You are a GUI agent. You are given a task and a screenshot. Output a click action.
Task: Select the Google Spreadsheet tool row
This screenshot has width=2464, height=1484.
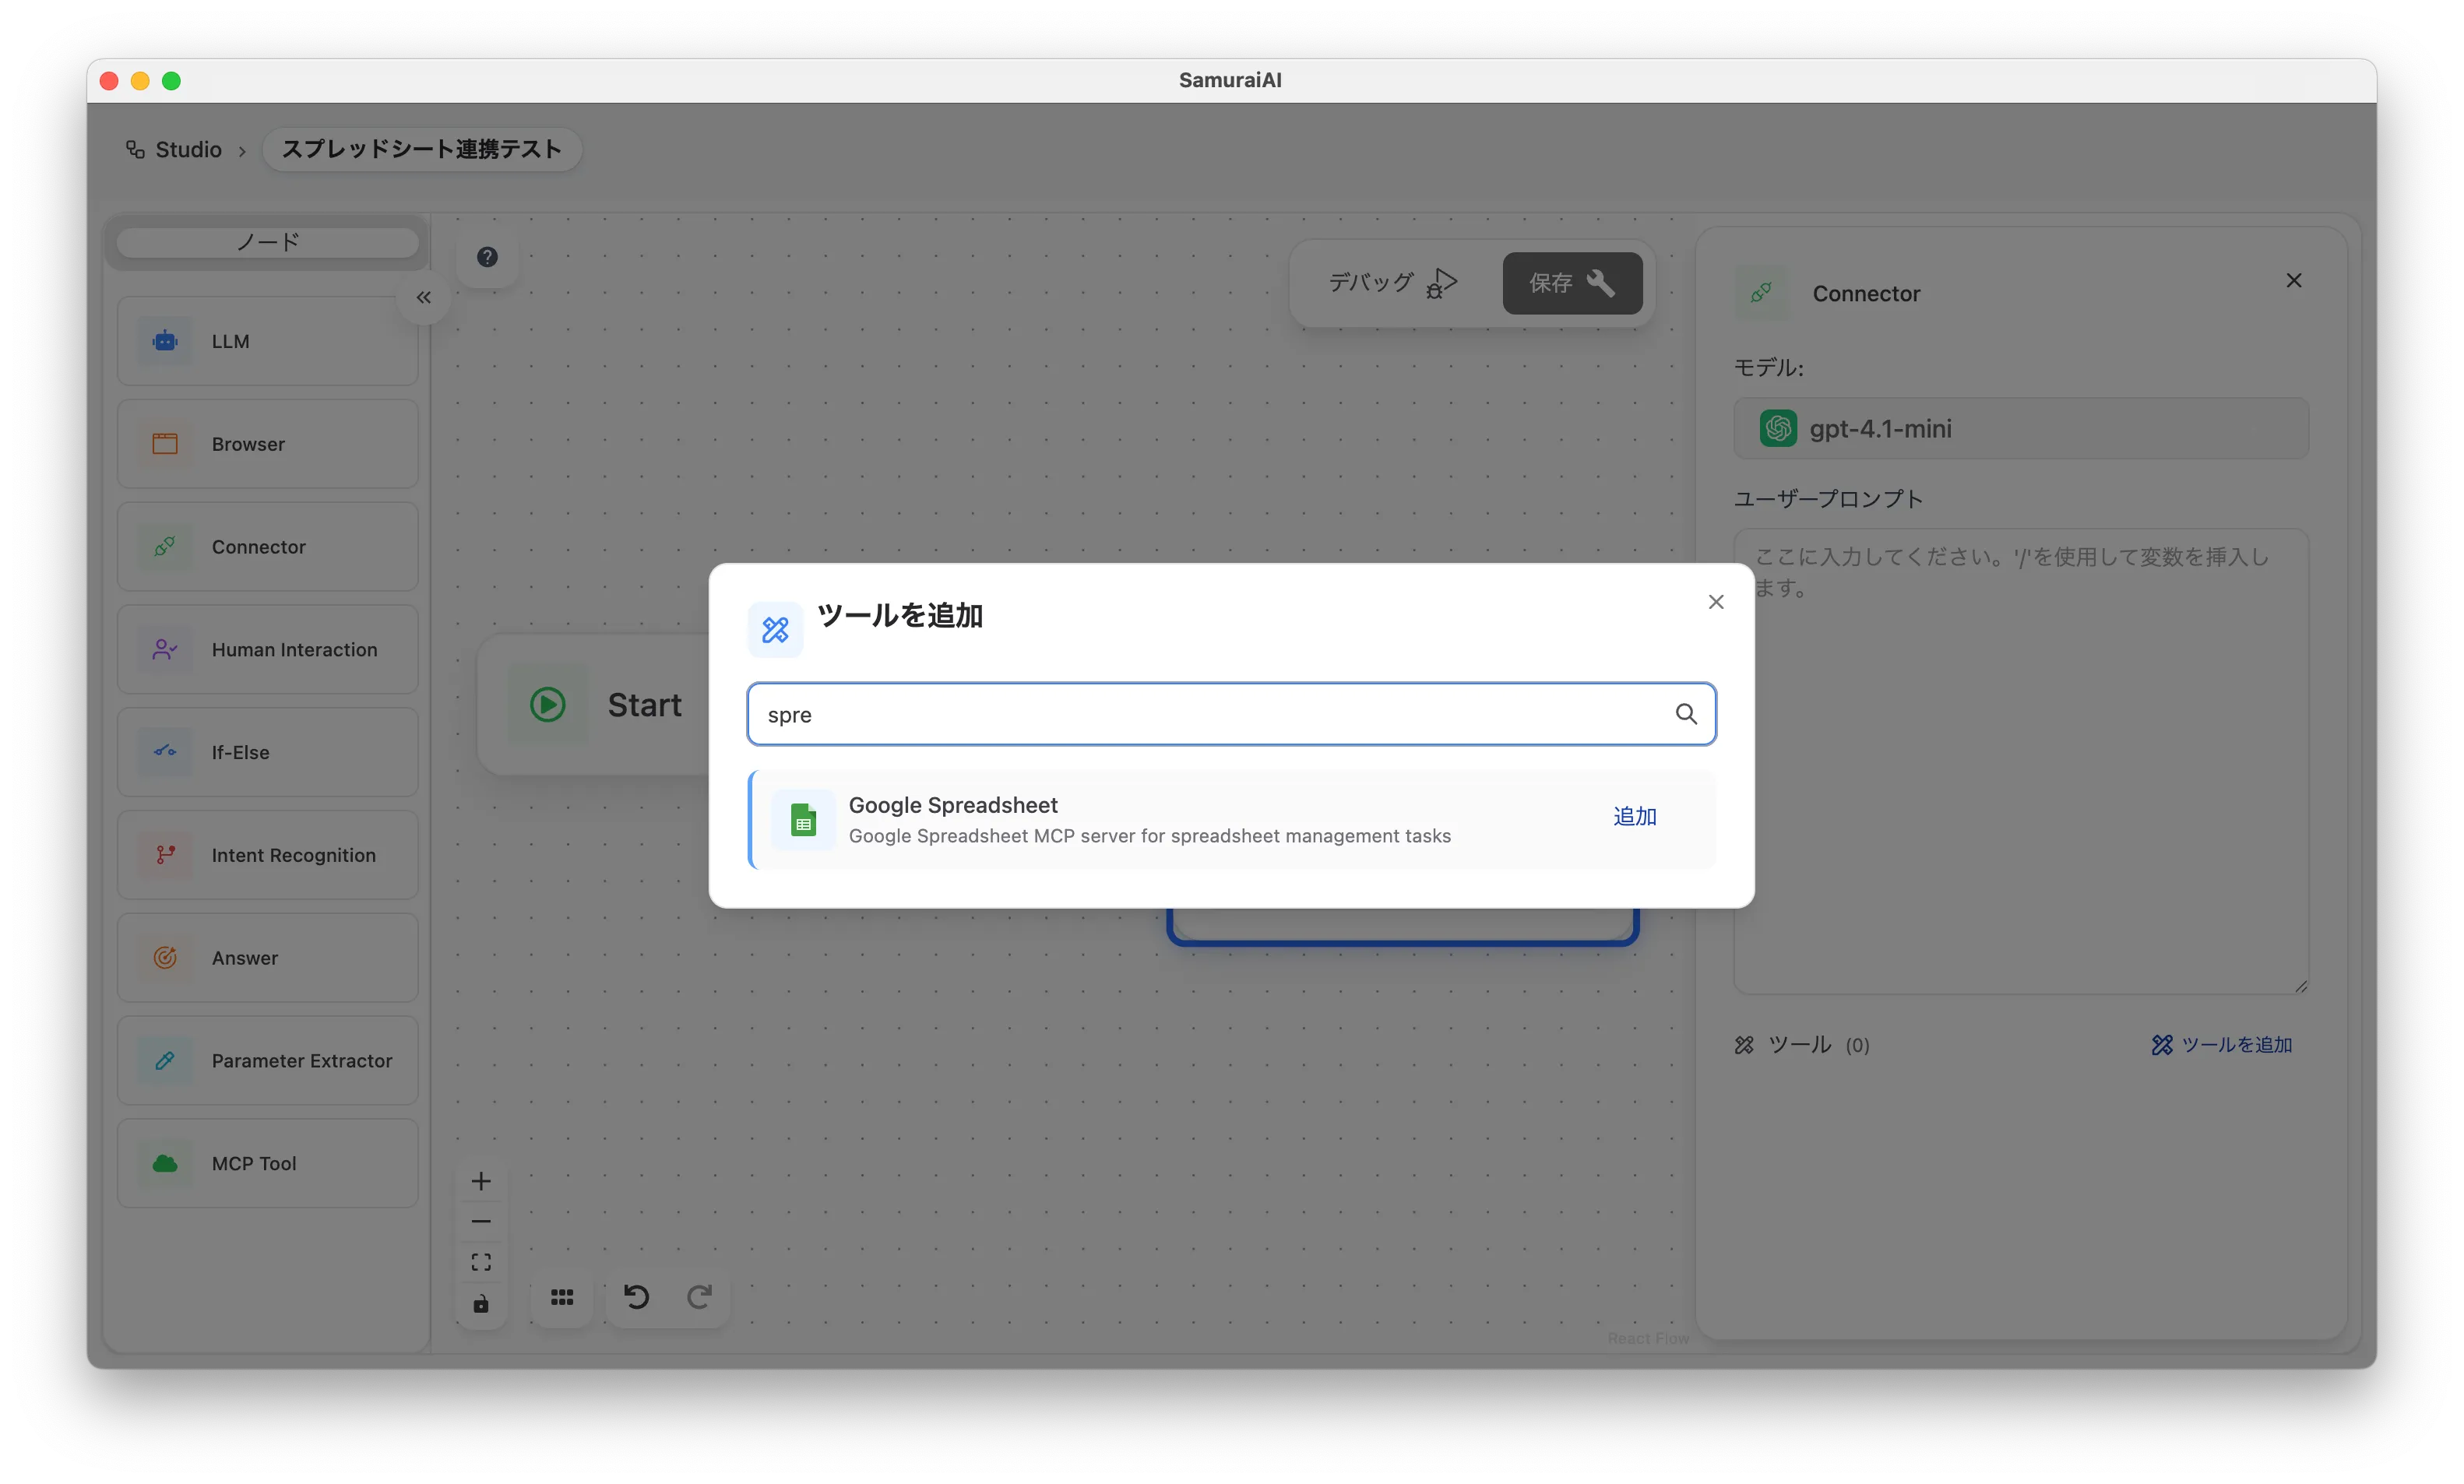1150,819
